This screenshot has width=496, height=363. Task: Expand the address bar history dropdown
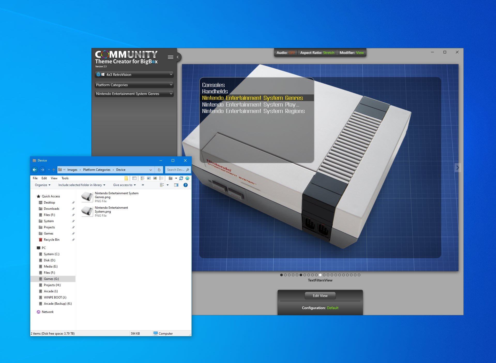(151, 170)
